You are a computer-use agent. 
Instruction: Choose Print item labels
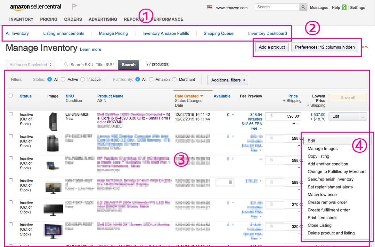pos(322,217)
